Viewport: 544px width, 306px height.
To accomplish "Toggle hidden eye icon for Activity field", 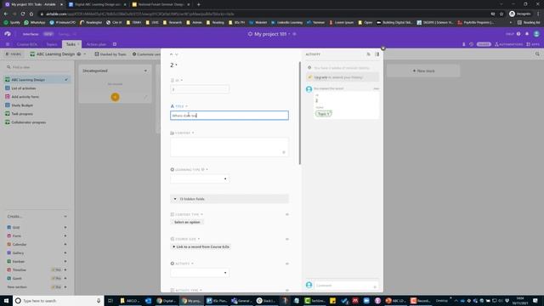I will [x=287, y=263].
